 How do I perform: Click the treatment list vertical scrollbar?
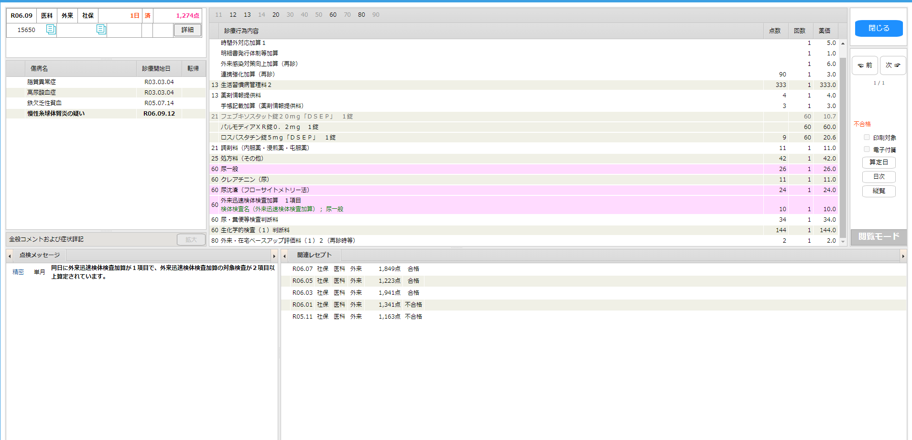point(843,148)
